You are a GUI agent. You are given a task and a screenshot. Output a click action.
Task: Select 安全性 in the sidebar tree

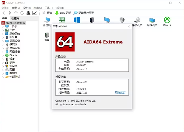13,66
